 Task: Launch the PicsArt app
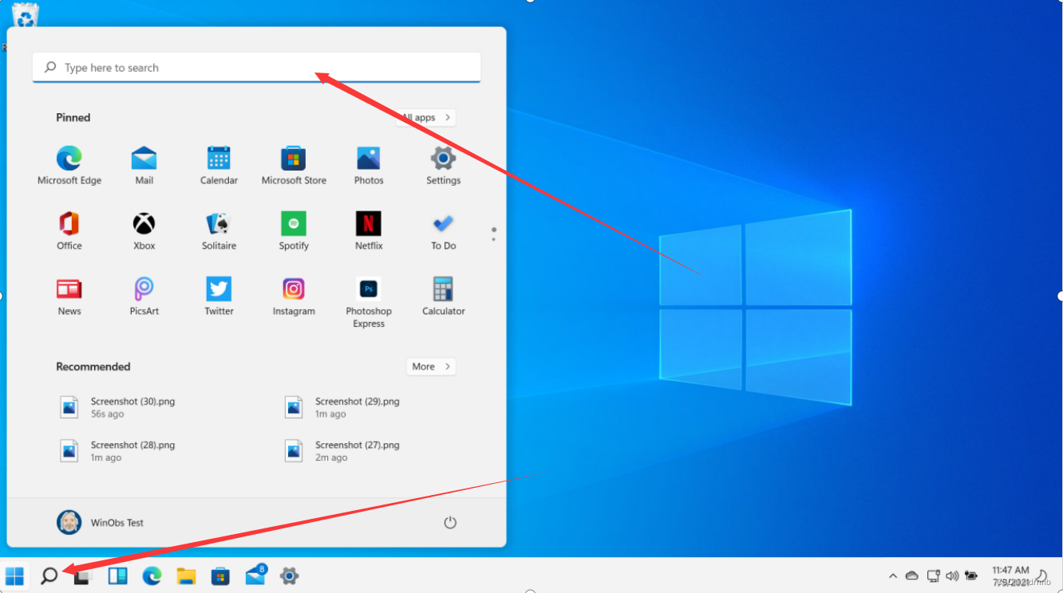click(144, 296)
